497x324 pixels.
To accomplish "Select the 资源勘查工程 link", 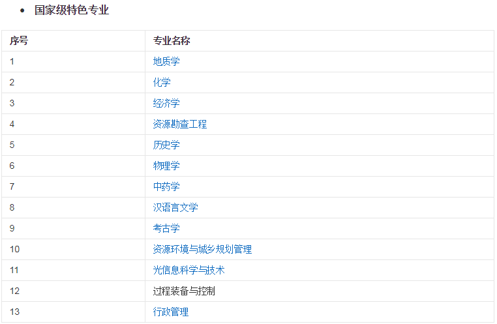I will pos(180,125).
